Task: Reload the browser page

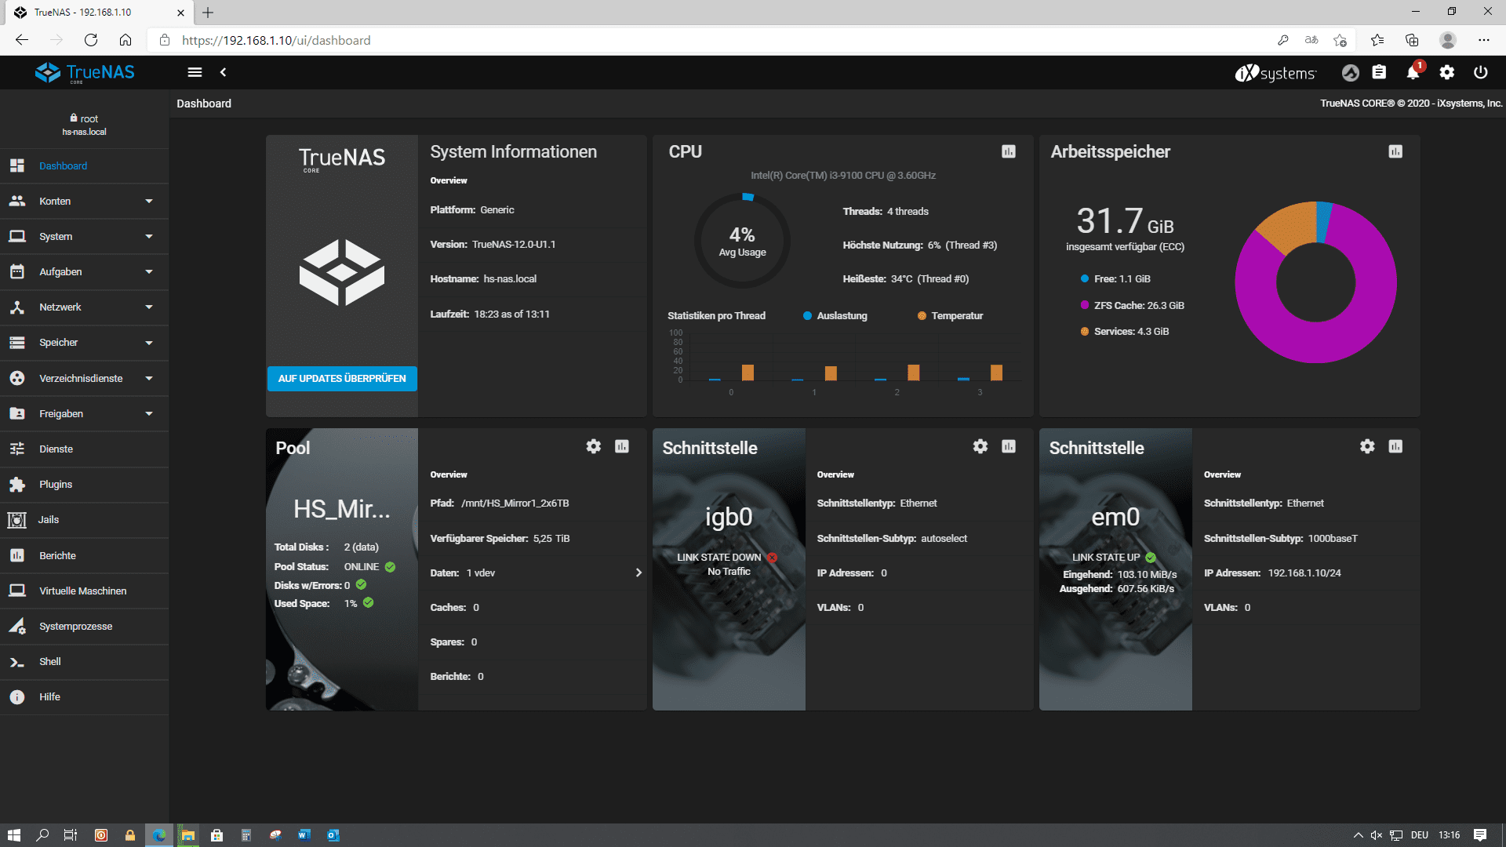Action: pyautogui.click(x=91, y=40)
